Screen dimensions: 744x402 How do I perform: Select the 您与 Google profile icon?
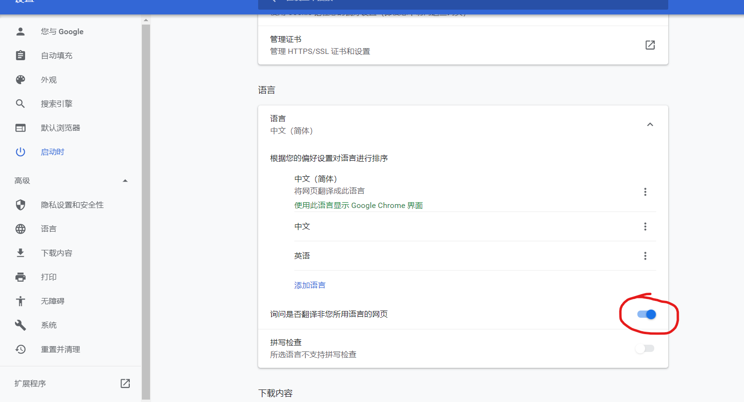click(x=20, y=31)
